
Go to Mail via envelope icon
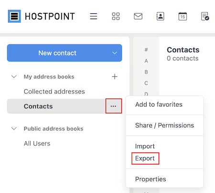pos(138,16)
